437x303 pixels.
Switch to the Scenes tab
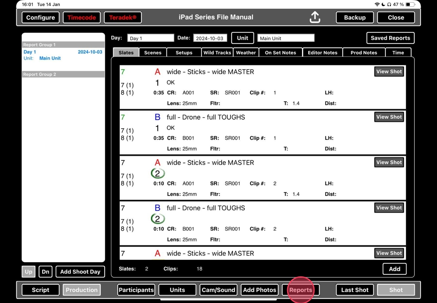(153, 53)
